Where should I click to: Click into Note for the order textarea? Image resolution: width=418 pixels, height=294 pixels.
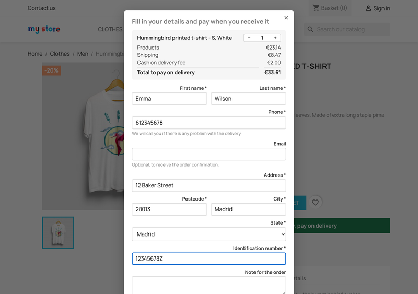[x=208, y=285]
